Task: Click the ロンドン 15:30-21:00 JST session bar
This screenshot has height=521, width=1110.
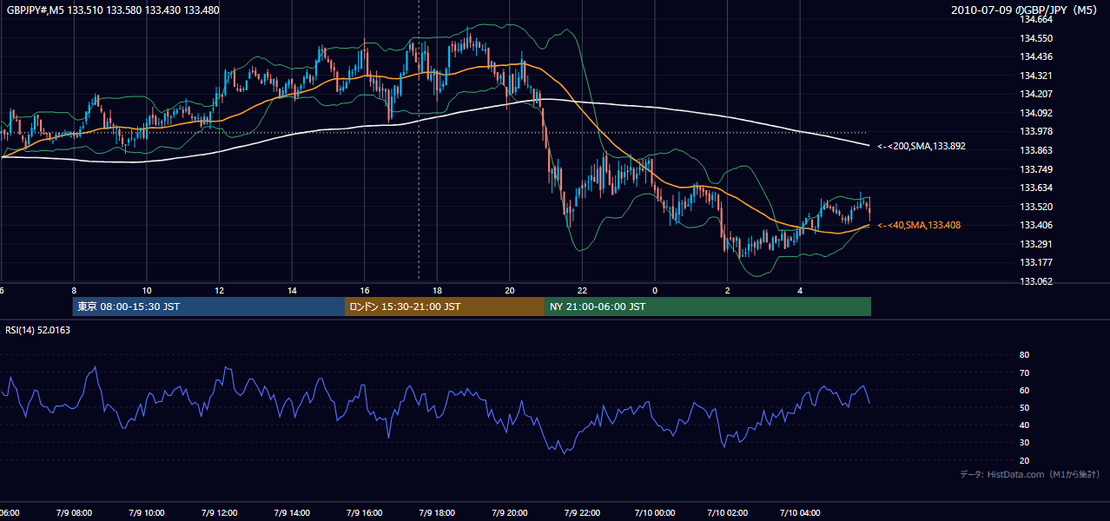Action: [x=445, y=307]
